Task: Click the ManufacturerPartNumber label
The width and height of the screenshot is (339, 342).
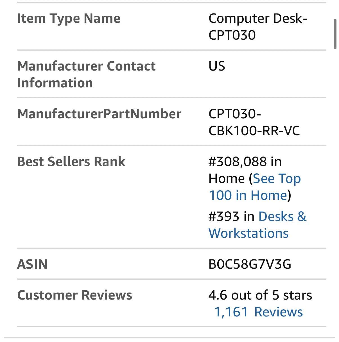Action: [x=99, y=114]
